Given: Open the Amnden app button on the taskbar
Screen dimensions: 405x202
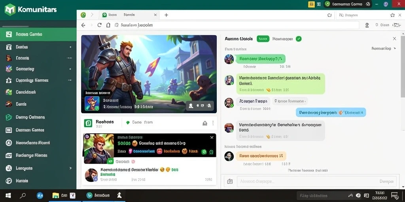Looking at the screenshot, I should tap(98, 195).
